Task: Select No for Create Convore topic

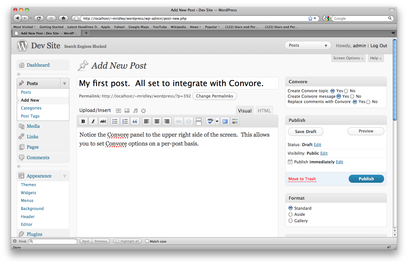Action: click(346, 91)
